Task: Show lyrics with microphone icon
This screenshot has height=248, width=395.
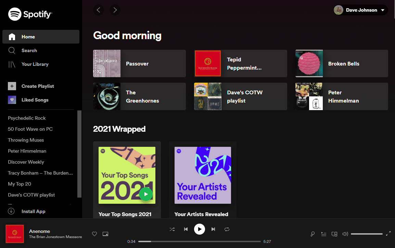Action: coord(313,234)
